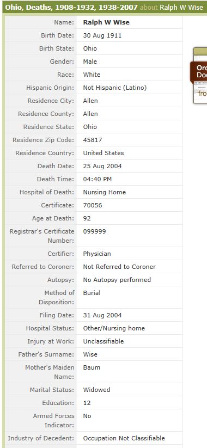Click the filing date 31 Aug 2004

pos(102,315)
